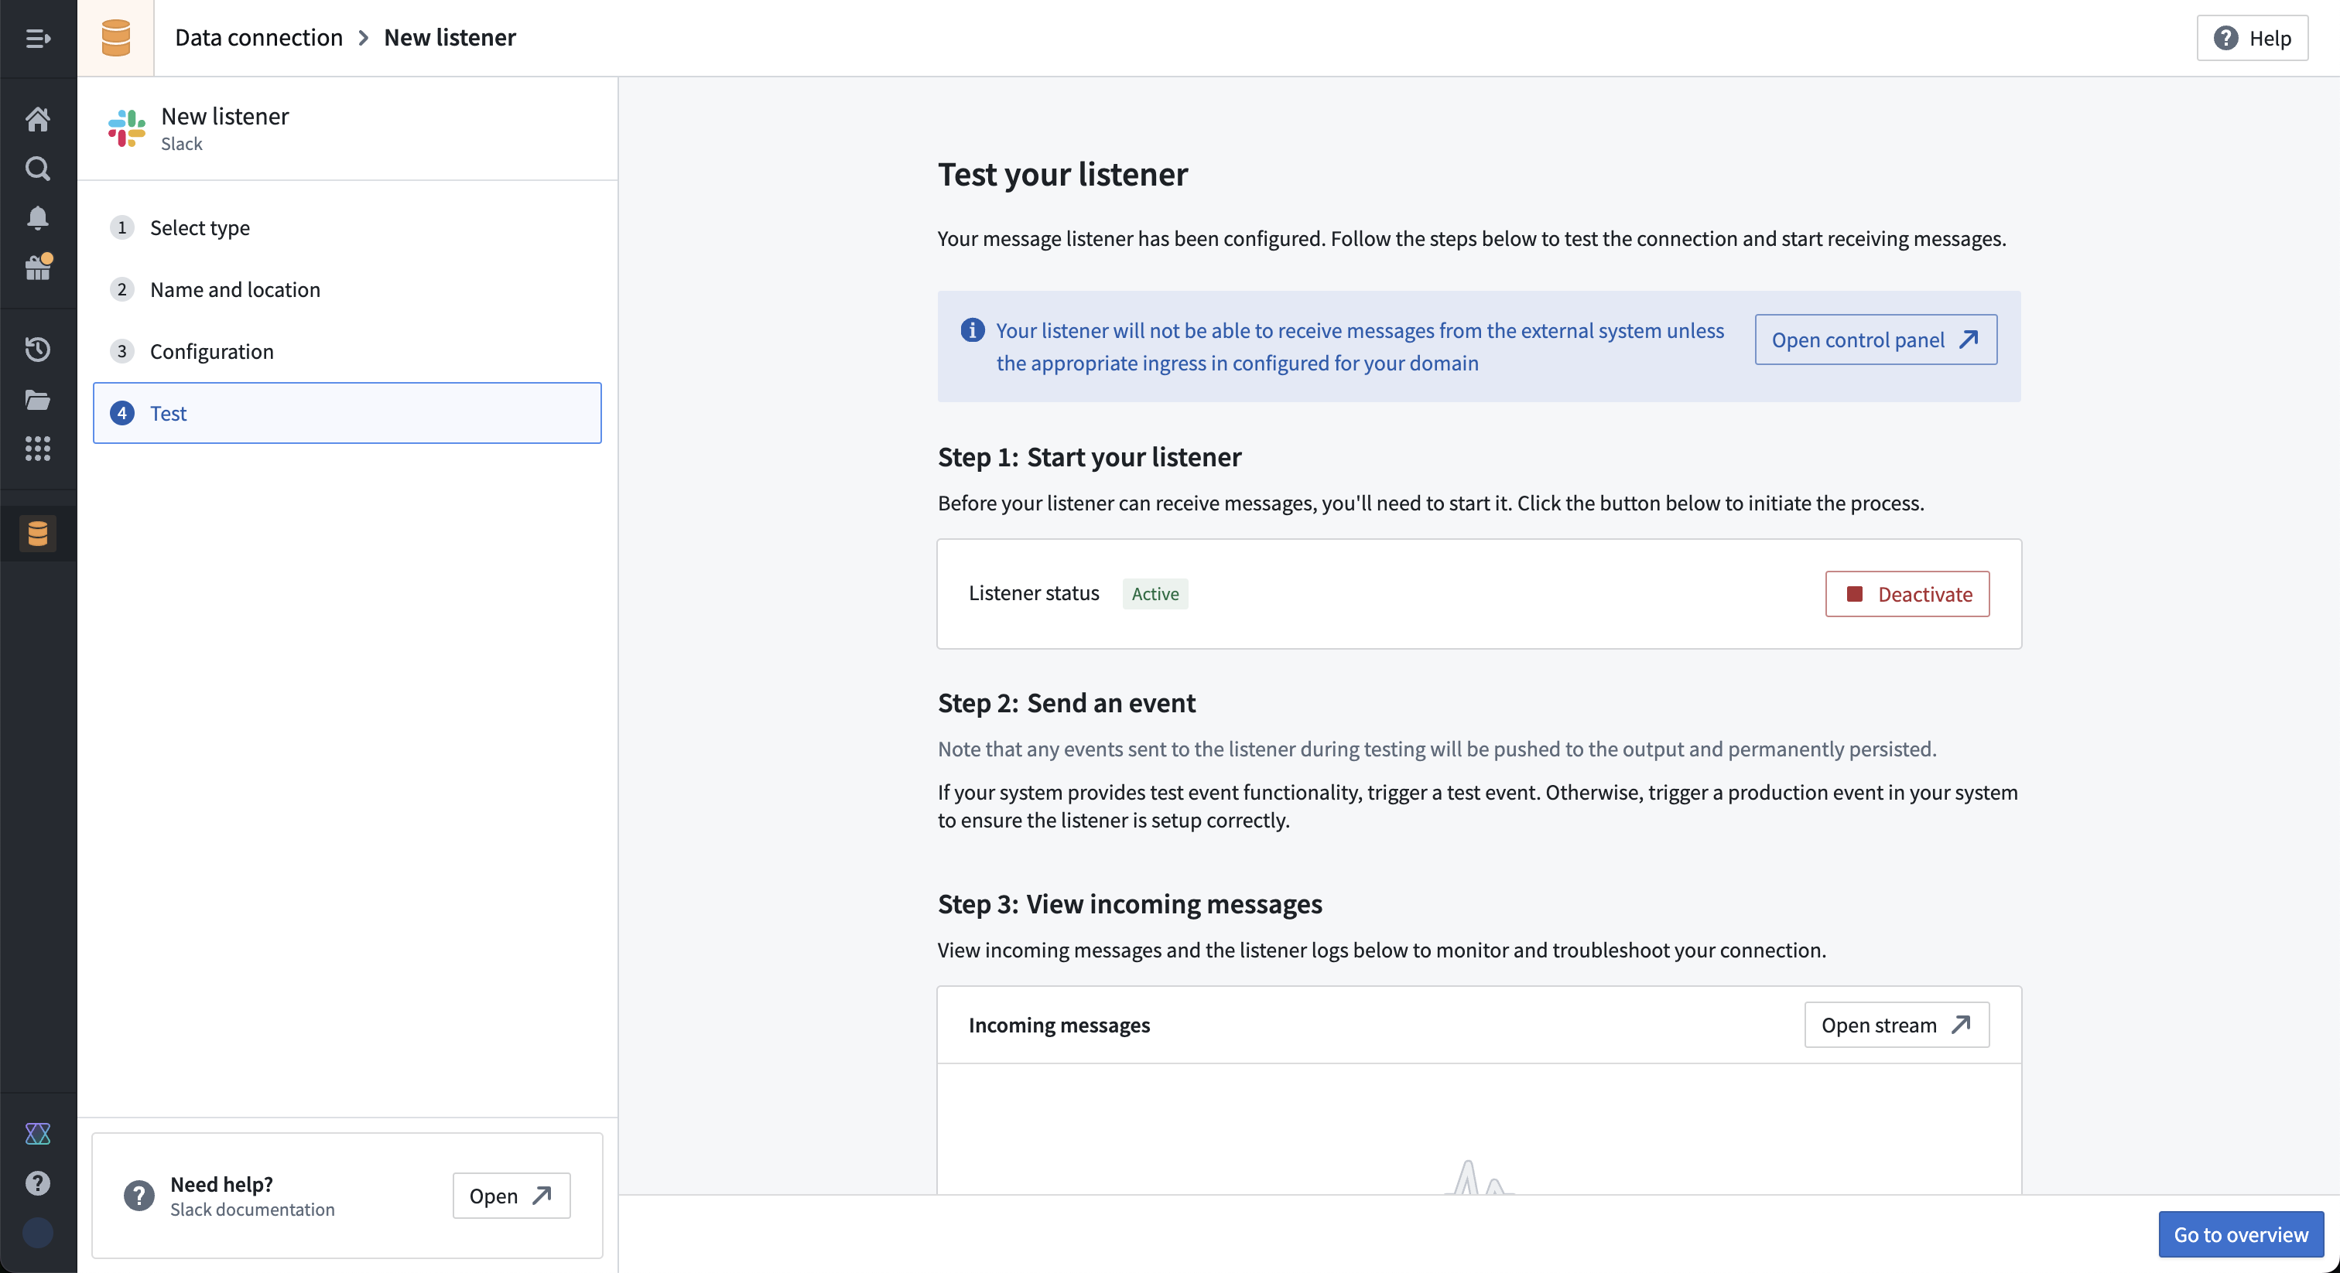This screenshot has width=2340, height=1273.
Task: Open your user avatar menu
Action: point(37,1233)
